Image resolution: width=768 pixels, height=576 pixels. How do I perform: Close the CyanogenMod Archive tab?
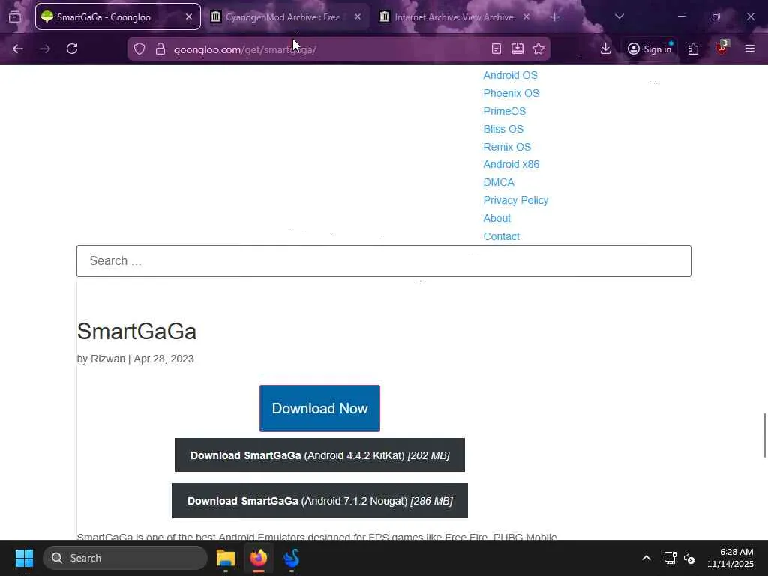(358, 16)
